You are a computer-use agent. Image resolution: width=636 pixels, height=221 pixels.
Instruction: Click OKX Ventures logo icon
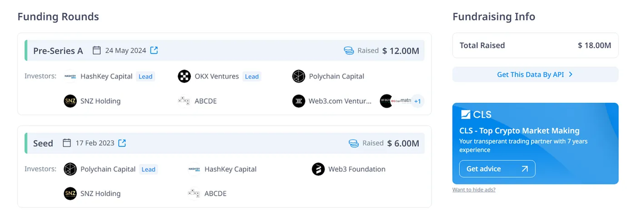pyautogui.click(x=184, y=76)
